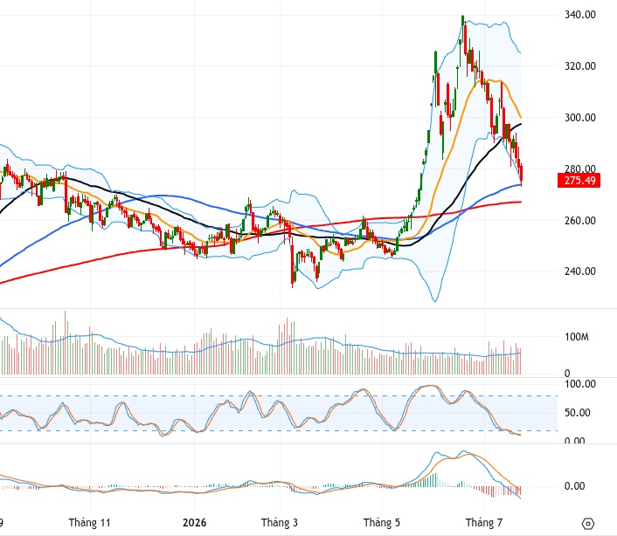Image resolution: width=617 pixels, height=536 pixels.
Task: Click the 100M volume axis label
Action: (577, 337)
